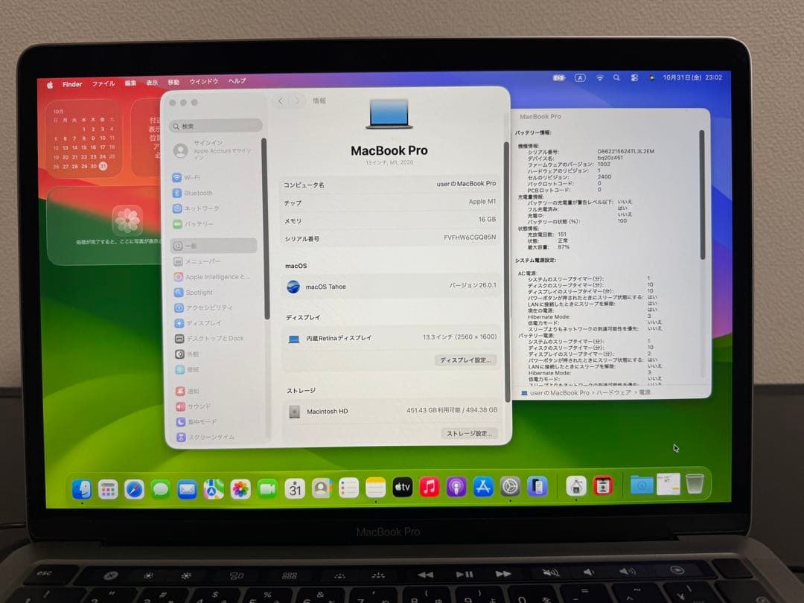This screenshot has width=804, height=603.
Task: Click the forward navigation chevron
Action: click(x=296, y=100)
